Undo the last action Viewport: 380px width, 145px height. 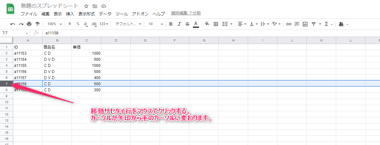13,24
